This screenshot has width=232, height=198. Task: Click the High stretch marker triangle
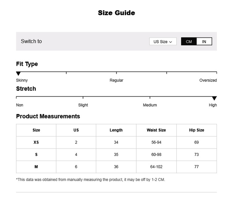[x=214, y=99]
